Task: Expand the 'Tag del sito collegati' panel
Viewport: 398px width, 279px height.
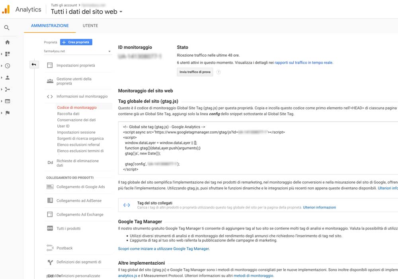Action: pyautogui.click(x=258, y=205)
